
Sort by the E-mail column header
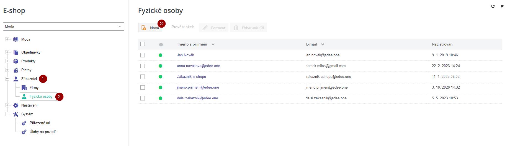coord(311,44)
